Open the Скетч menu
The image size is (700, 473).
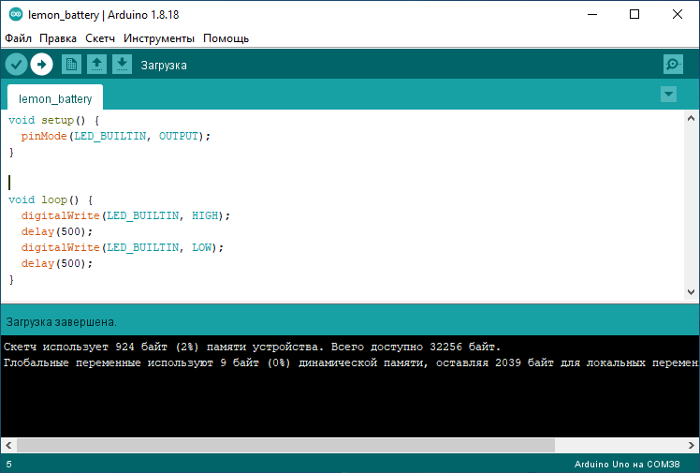click(100, 38)
